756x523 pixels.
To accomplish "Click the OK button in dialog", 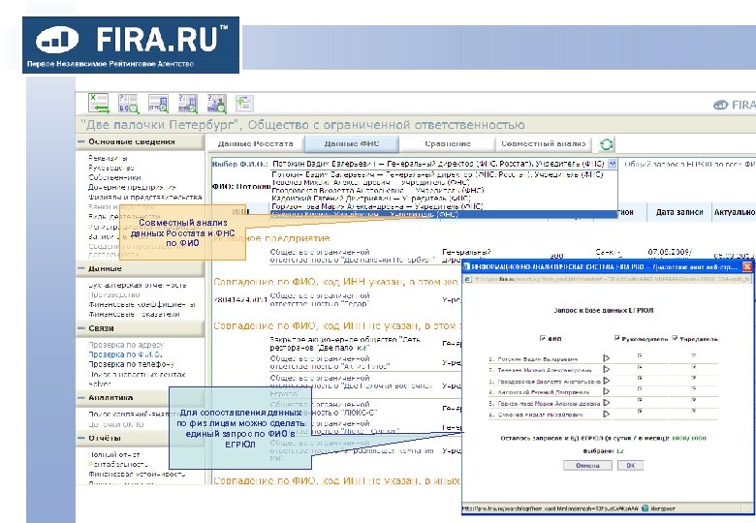I will 631,466.
